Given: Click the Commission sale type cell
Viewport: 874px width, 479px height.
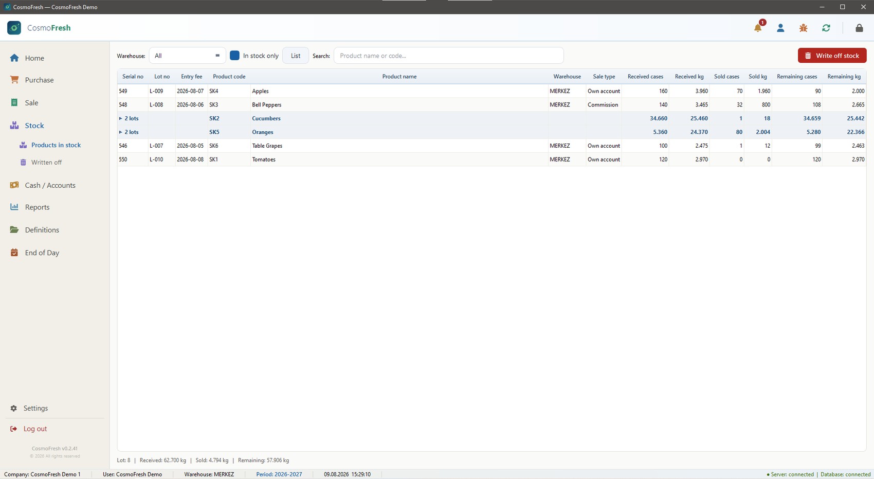Looking at the screenshot, I should [x=603, y=104].
